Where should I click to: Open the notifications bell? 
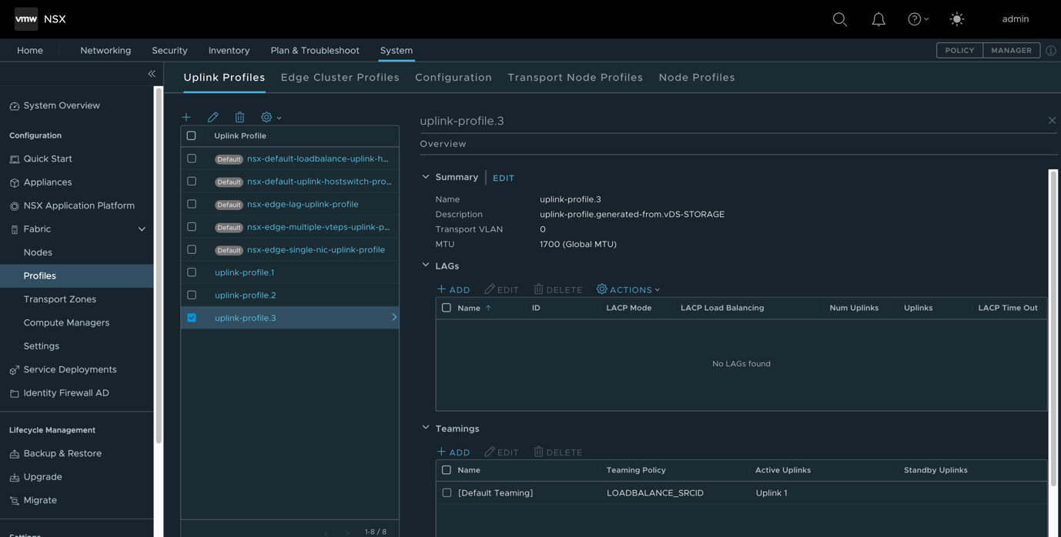pyautogui.click(x=879, y=19)
